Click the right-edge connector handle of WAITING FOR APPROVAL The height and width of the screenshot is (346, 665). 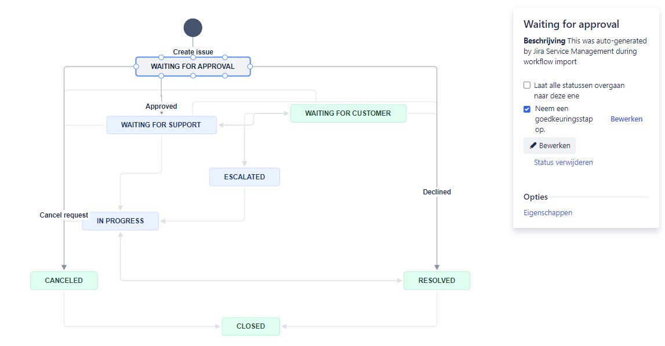point(250,67)
